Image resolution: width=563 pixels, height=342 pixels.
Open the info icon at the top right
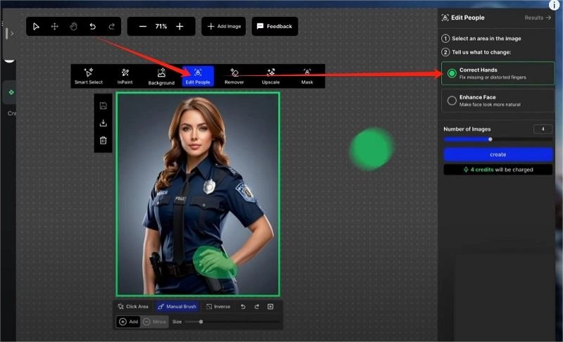554,4
